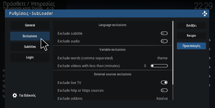The image size is (215, 108).
Task: Click the 22:29 clock in background
Action: [203, 6]
